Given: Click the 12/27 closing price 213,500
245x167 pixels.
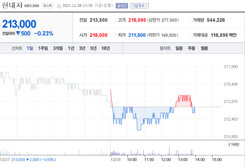Looking at the screenshot, I should pos(18,160).
